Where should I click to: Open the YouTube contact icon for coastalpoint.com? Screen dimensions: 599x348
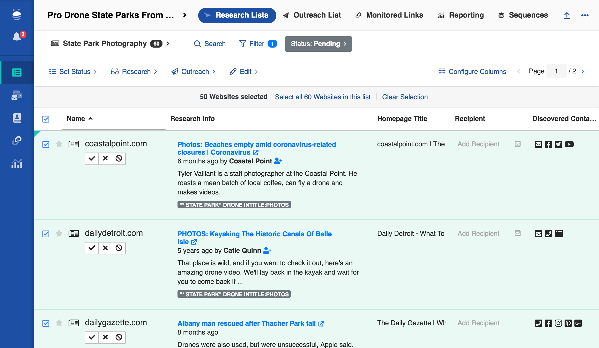point(569,144)
